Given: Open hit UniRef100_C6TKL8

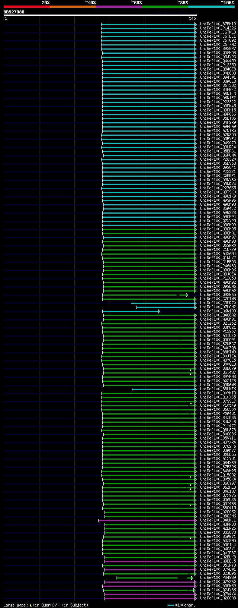Looking at the screenshot, I should tap(218, 32).
